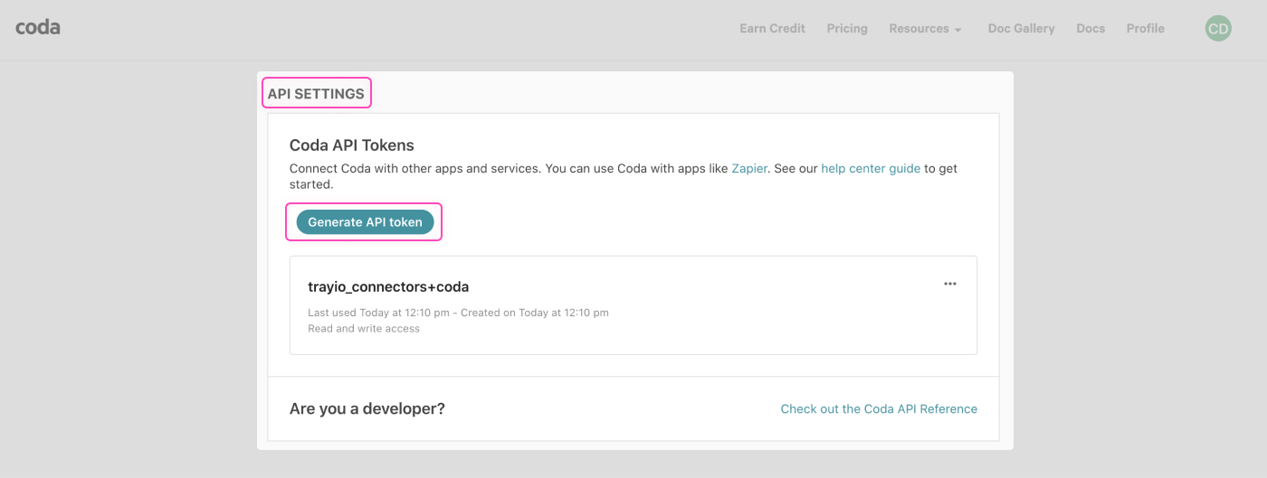The image size is (1267, 478).
Task: Click the 'Read and write access' label
Action: (364, 329)
